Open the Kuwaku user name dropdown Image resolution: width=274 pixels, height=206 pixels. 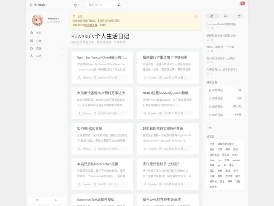coord(54,19)
